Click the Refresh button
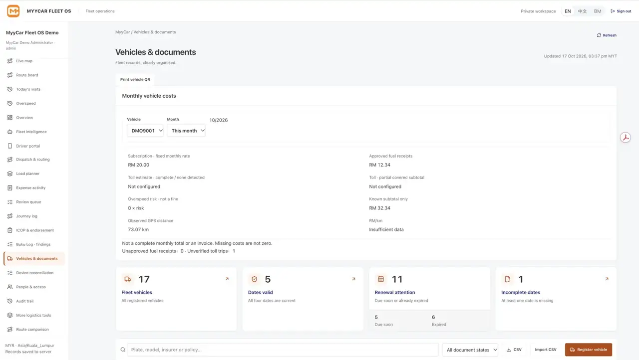 (x=607, y=35)
